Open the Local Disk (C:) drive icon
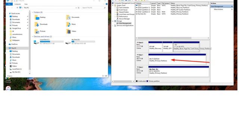 point(37,42)
